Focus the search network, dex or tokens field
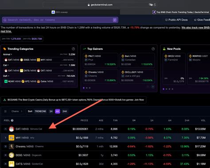 pos(60,20)
